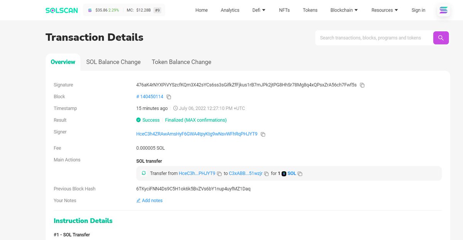Select the previous block hash value
Screen dimensions: 463x240
193,189
